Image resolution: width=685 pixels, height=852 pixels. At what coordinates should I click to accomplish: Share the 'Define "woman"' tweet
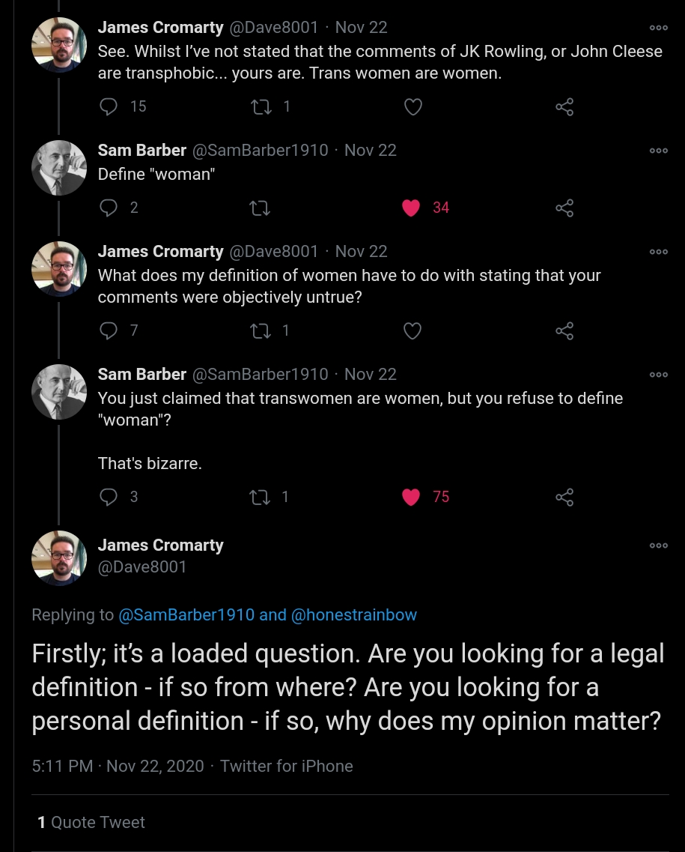(x=564, y=208)
